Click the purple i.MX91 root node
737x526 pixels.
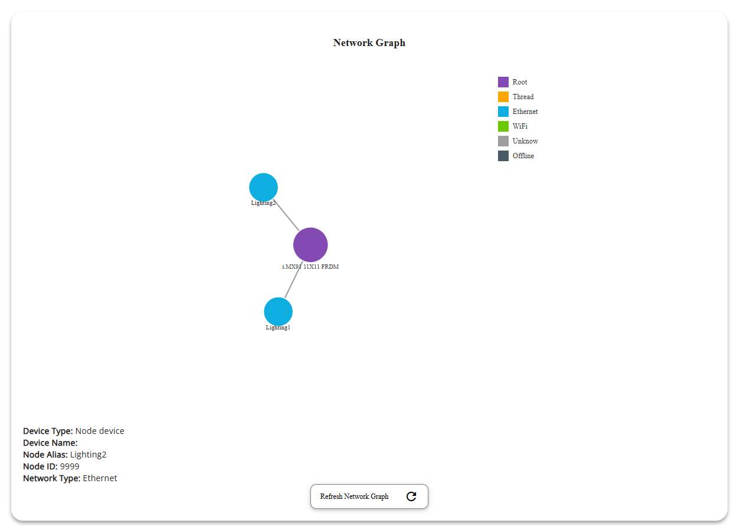click(x=310, y=244)
